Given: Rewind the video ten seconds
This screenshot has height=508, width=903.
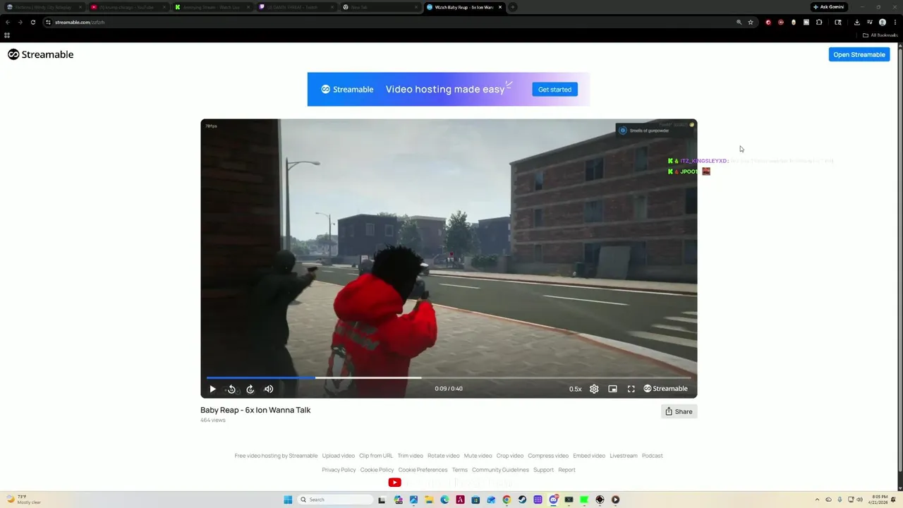Looking at the screenshot, I should [231, 389].
